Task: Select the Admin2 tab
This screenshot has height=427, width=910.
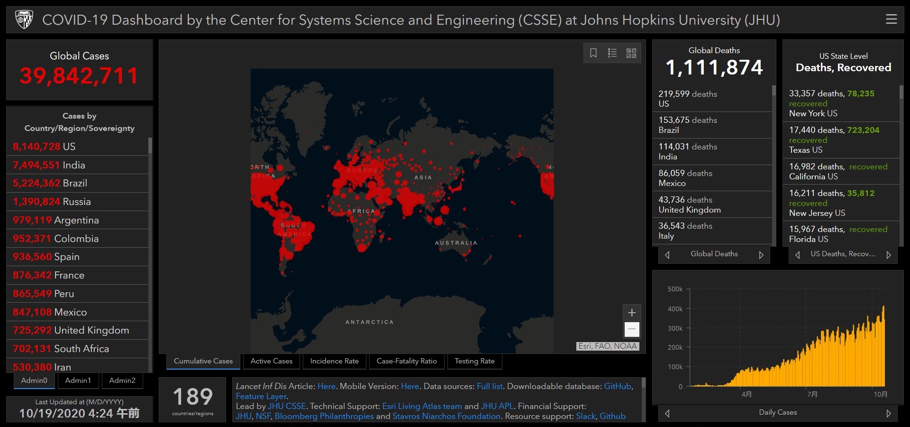Action: tap(122, 381)
